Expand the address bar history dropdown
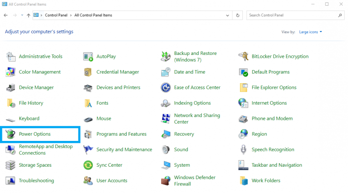 228,16
